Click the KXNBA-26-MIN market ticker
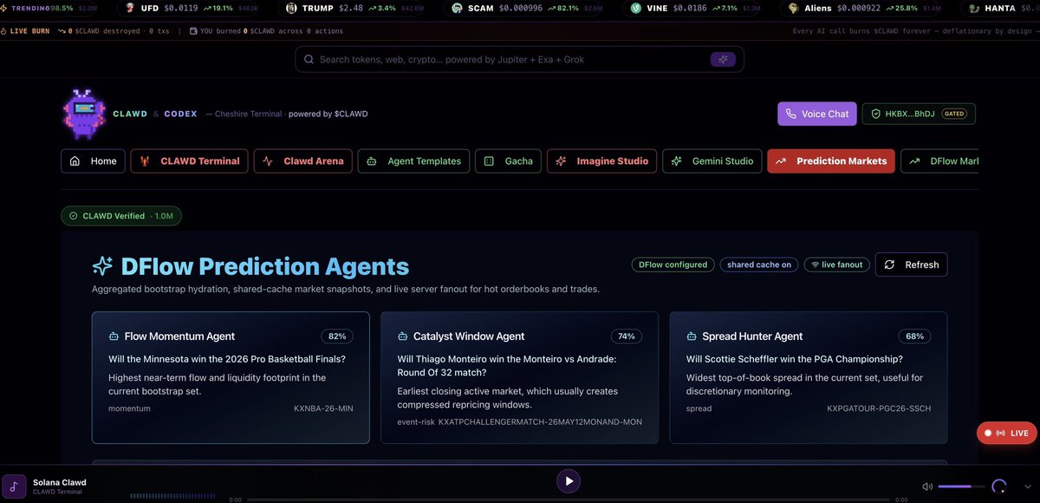The image size is (1040, 503). (x=323, y=408)
